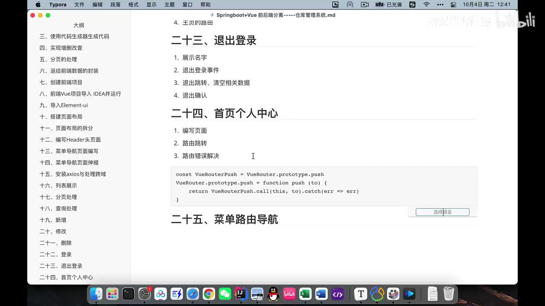The width and height of the screenshot is (545, 306).
Task: Open QQ penguin icon in dock
Action: click(273, 294)
